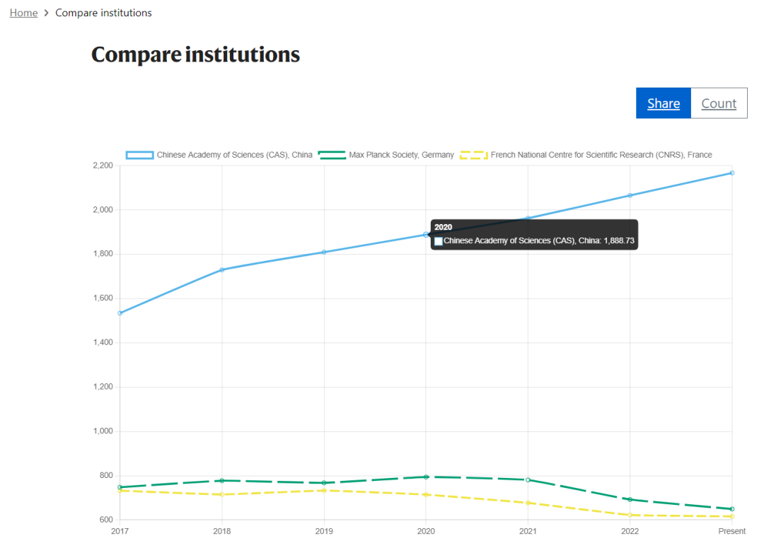Screen dimensions: 764x548
Task: Select the CAS 2022 data point
Action: (x=630, y=195)
